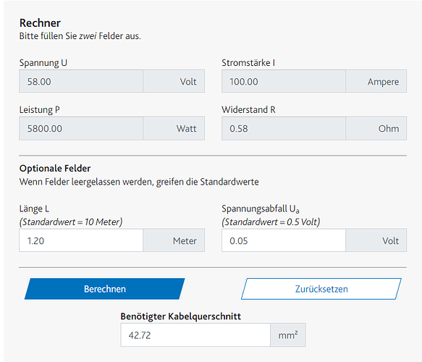Screen dimensions: 422x362
Task: Click the Zurücksetzen button
Action: coord(321,289)
